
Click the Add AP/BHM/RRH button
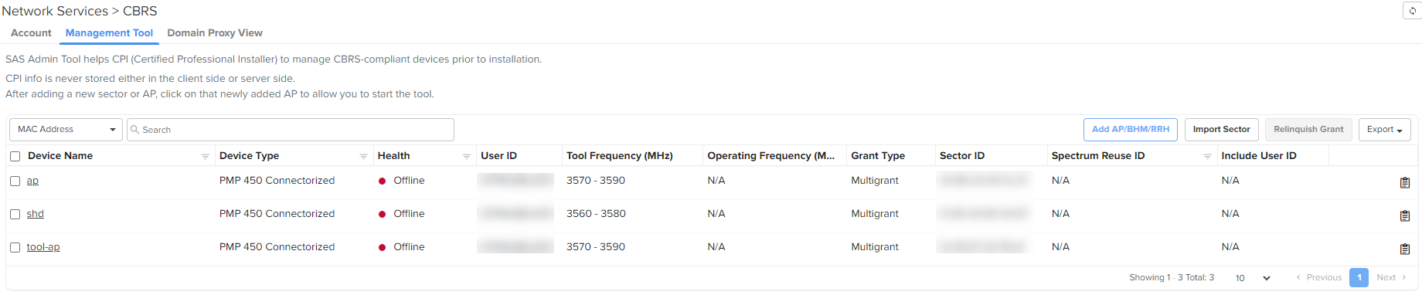(1130, 130)
